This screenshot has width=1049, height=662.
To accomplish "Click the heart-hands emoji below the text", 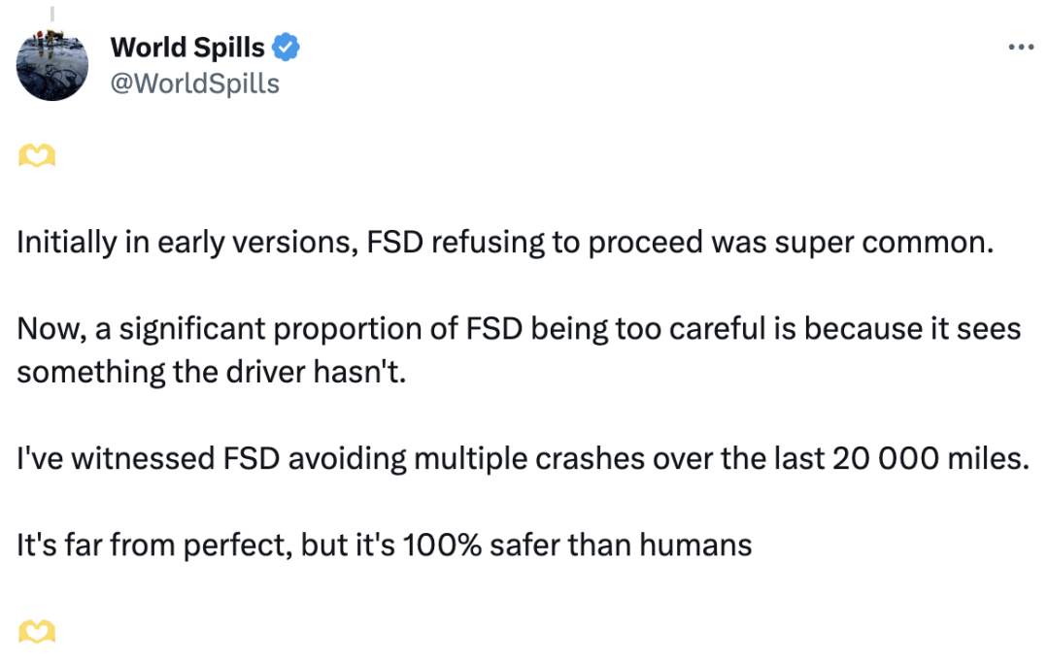I will (x=37, y=631).
